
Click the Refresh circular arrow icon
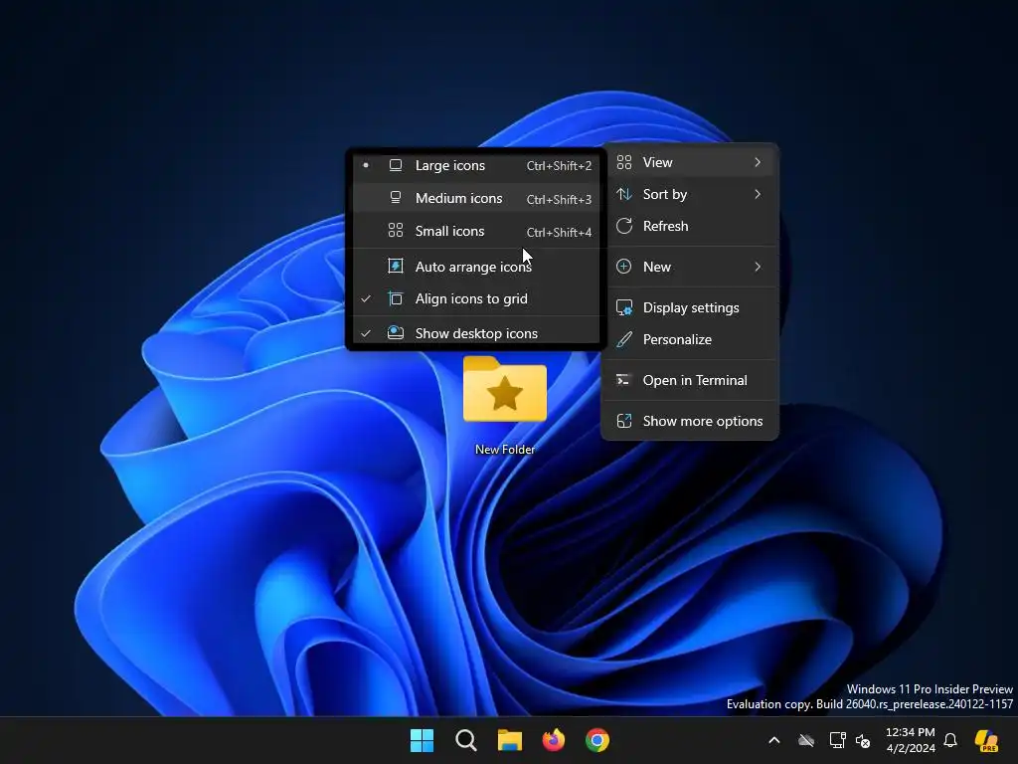624,226
